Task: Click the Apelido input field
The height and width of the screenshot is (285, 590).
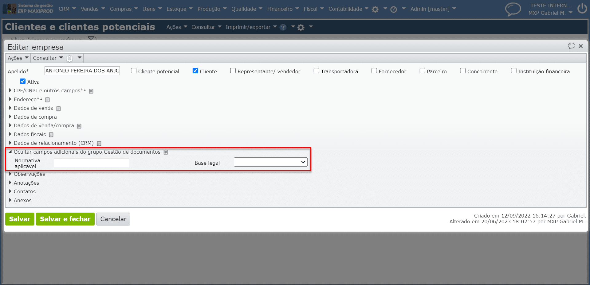Action: click(x=82, y=71)
